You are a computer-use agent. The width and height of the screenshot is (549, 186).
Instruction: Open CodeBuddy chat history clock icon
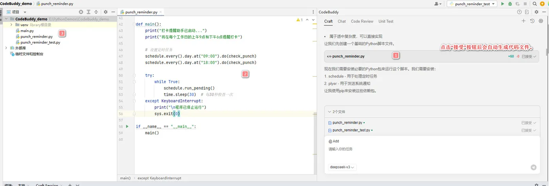532,21
